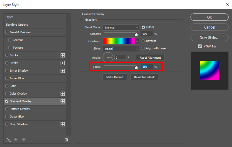
Task: Enable Bevel & Emboss checkbox
Action: [7, 32]
